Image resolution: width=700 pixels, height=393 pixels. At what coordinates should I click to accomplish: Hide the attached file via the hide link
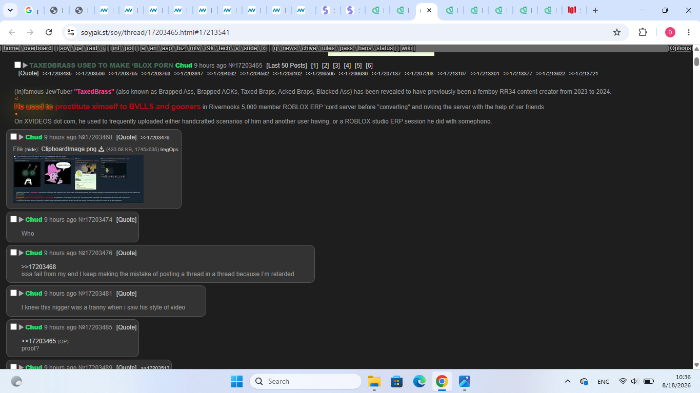[32, 150]
